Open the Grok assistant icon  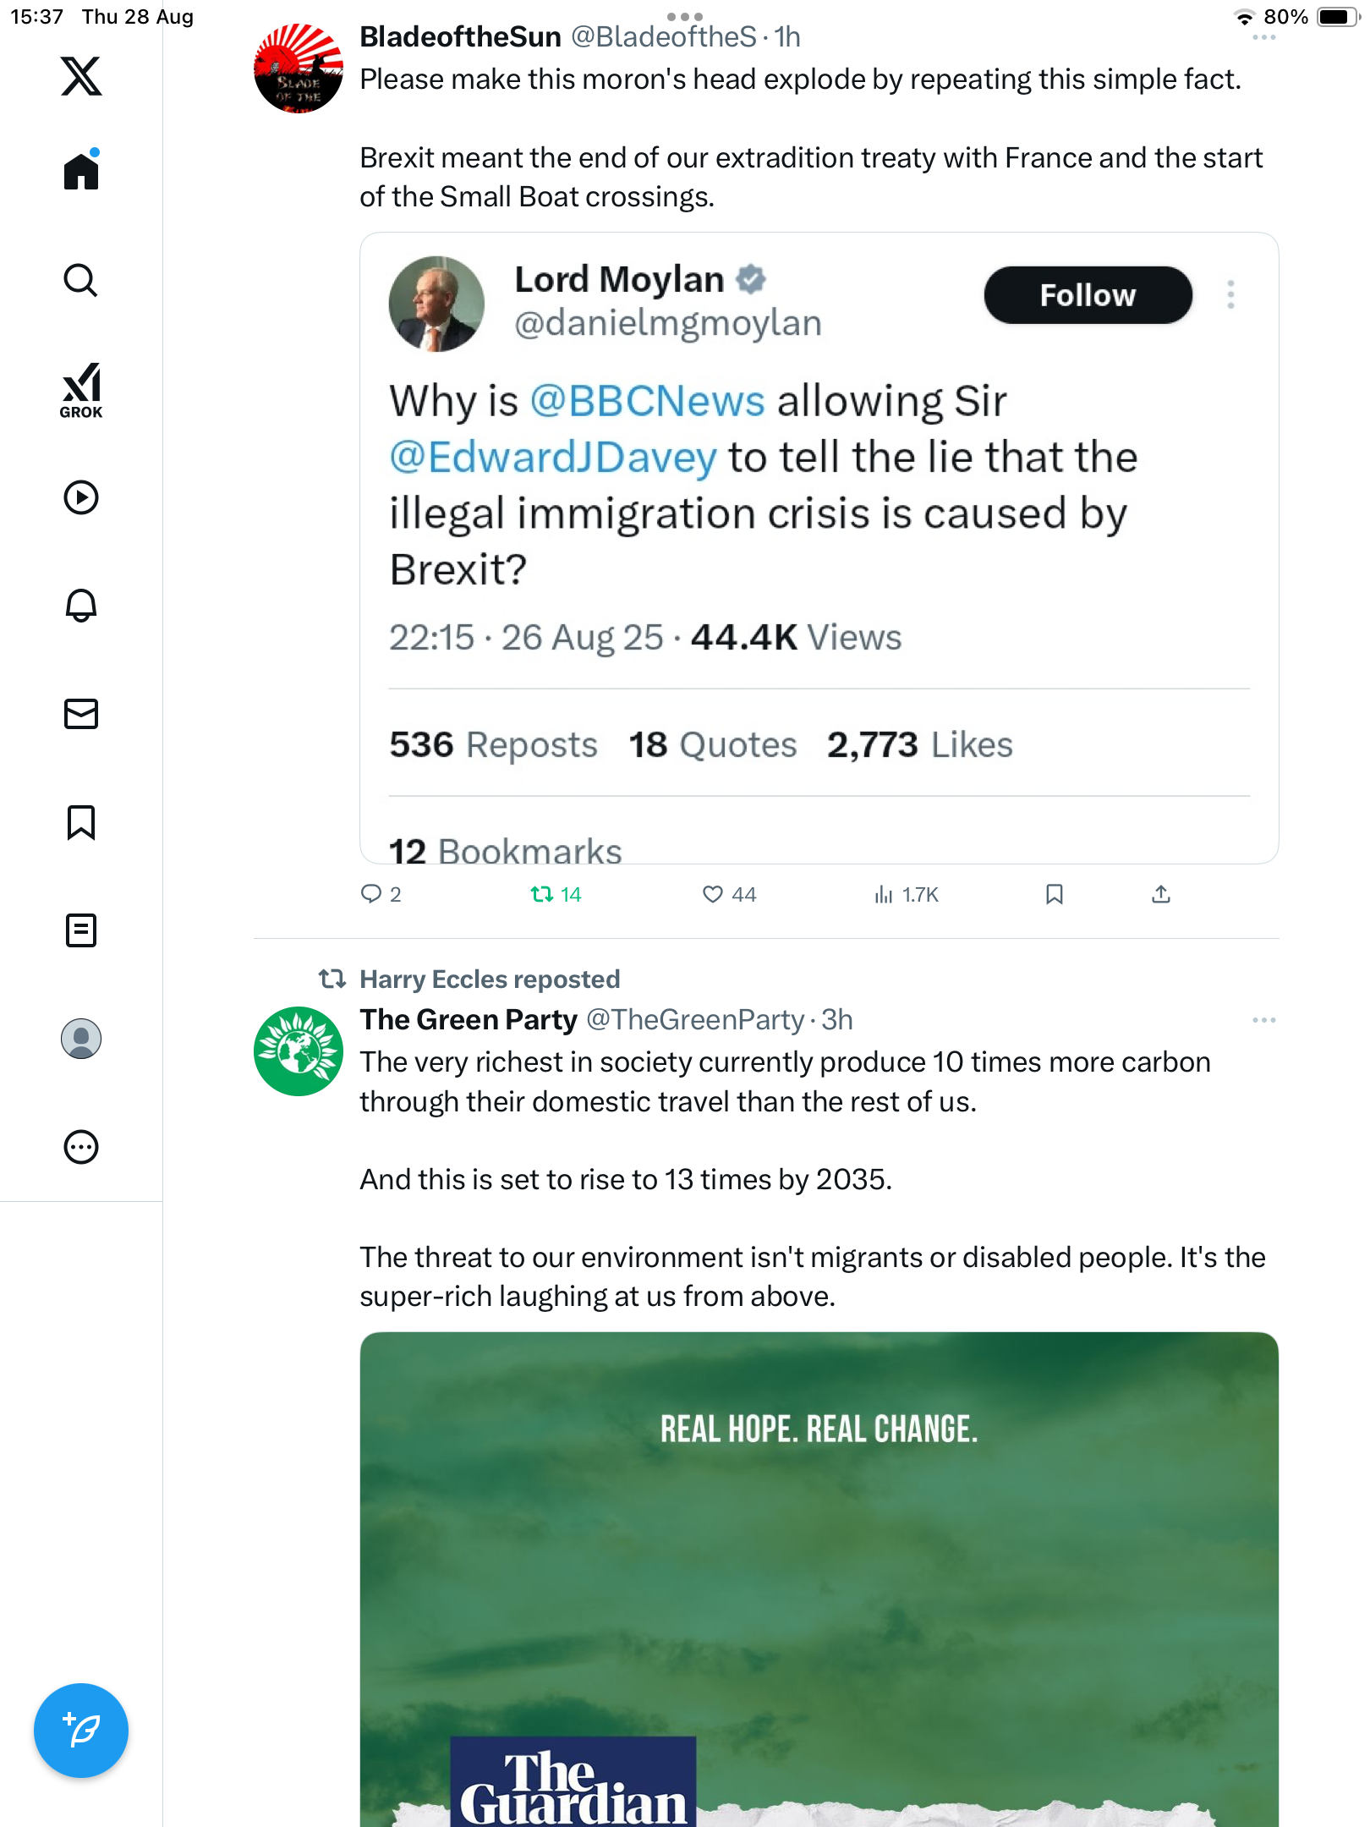tap(81, 390)
